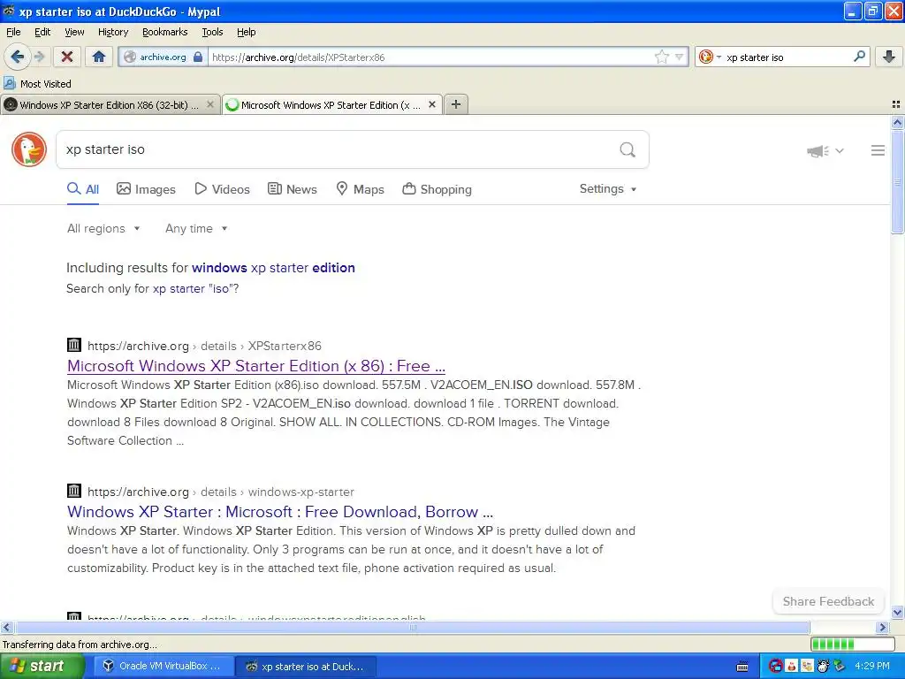Screen dimensions: 905x679
Task: Open the Any time filter dropdown
Action: (196, 229)
